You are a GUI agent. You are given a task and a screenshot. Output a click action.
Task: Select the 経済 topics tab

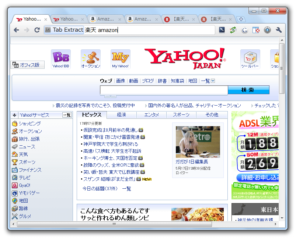pyautogui.click(x=122, y=114)
